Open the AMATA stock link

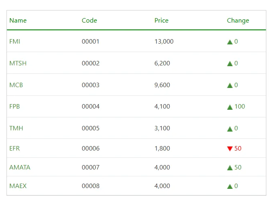tap(20, 167)
